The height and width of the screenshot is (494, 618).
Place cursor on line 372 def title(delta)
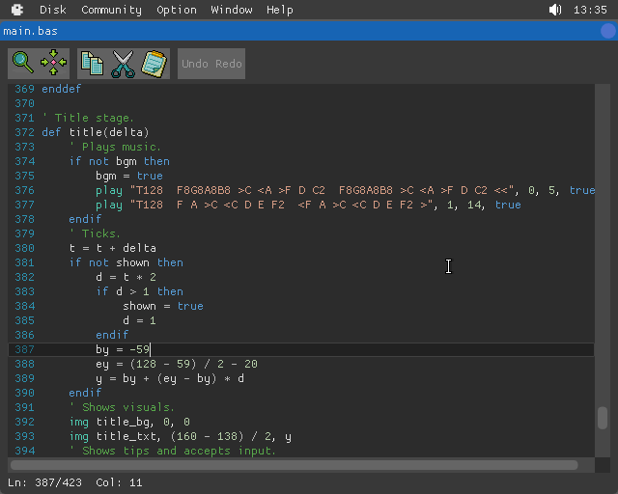[x=96, y=132]
